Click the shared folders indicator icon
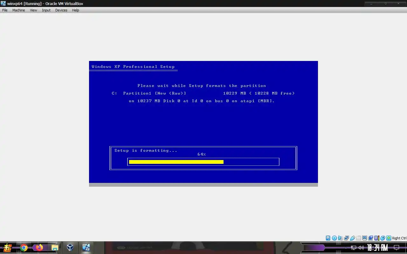 coord(359,238)
